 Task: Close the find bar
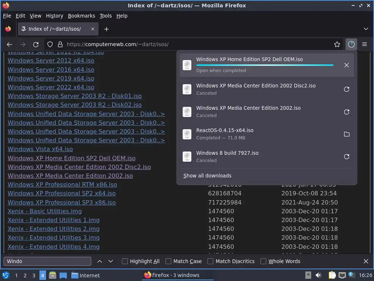pos(366,261)
